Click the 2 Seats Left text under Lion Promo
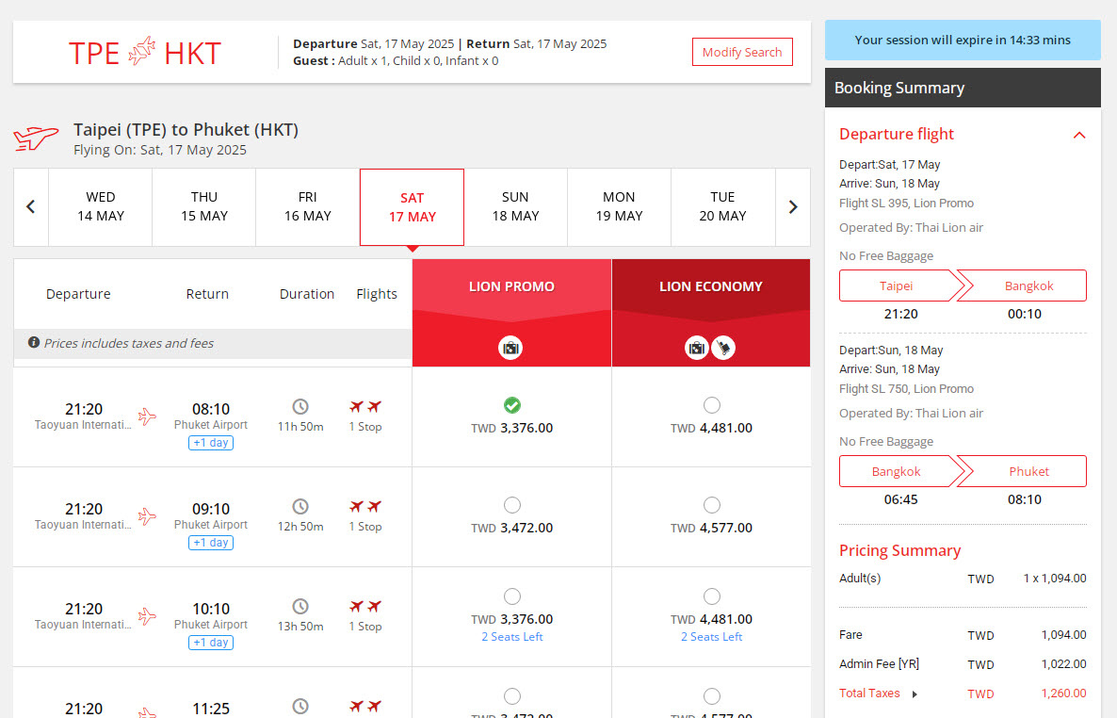 click(x=512, y=637)
